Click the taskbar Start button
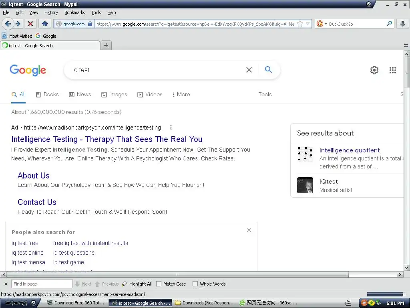The height and width of the screenshot is (308, 410). [20, 303]
